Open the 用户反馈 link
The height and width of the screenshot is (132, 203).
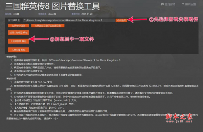[189, 4]
